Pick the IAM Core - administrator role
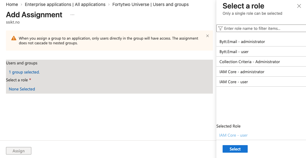This screenshot has width=306, height=158. click(261, 72)
